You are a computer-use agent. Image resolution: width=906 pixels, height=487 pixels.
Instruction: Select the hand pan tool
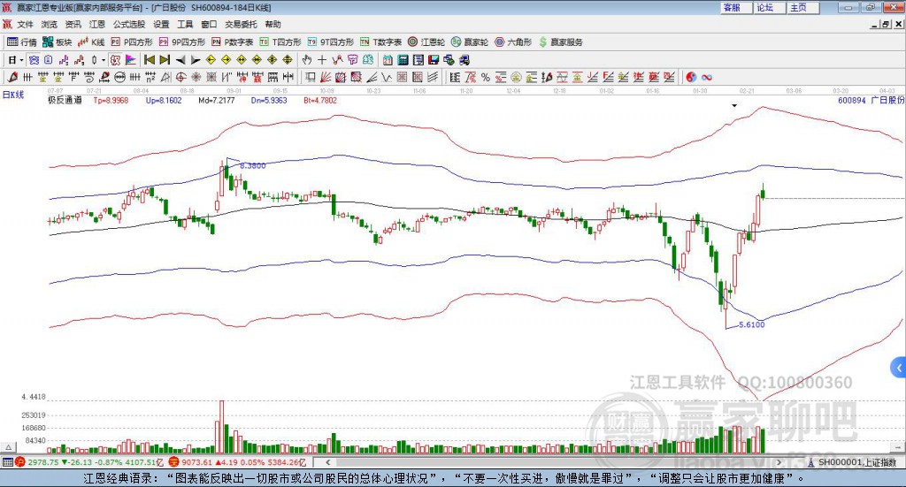click(x=307, y=60)
